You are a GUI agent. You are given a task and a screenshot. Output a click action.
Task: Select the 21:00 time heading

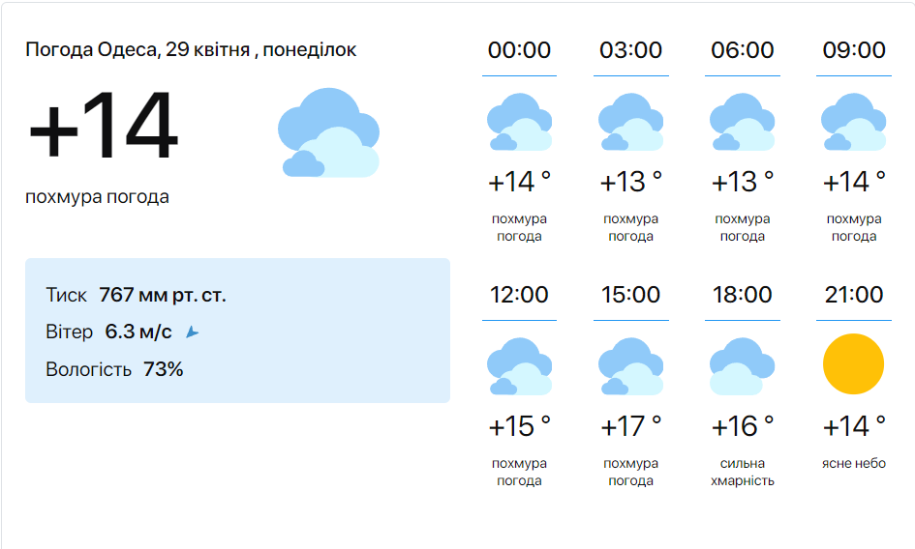pyautogui.click(x=853, y=295)
